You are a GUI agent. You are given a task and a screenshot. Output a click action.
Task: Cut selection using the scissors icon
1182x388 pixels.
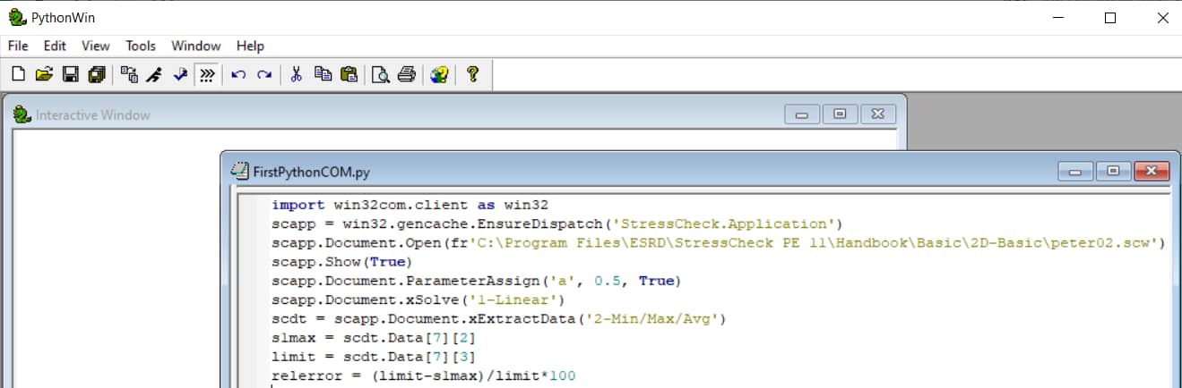click(x=297, y=75)
